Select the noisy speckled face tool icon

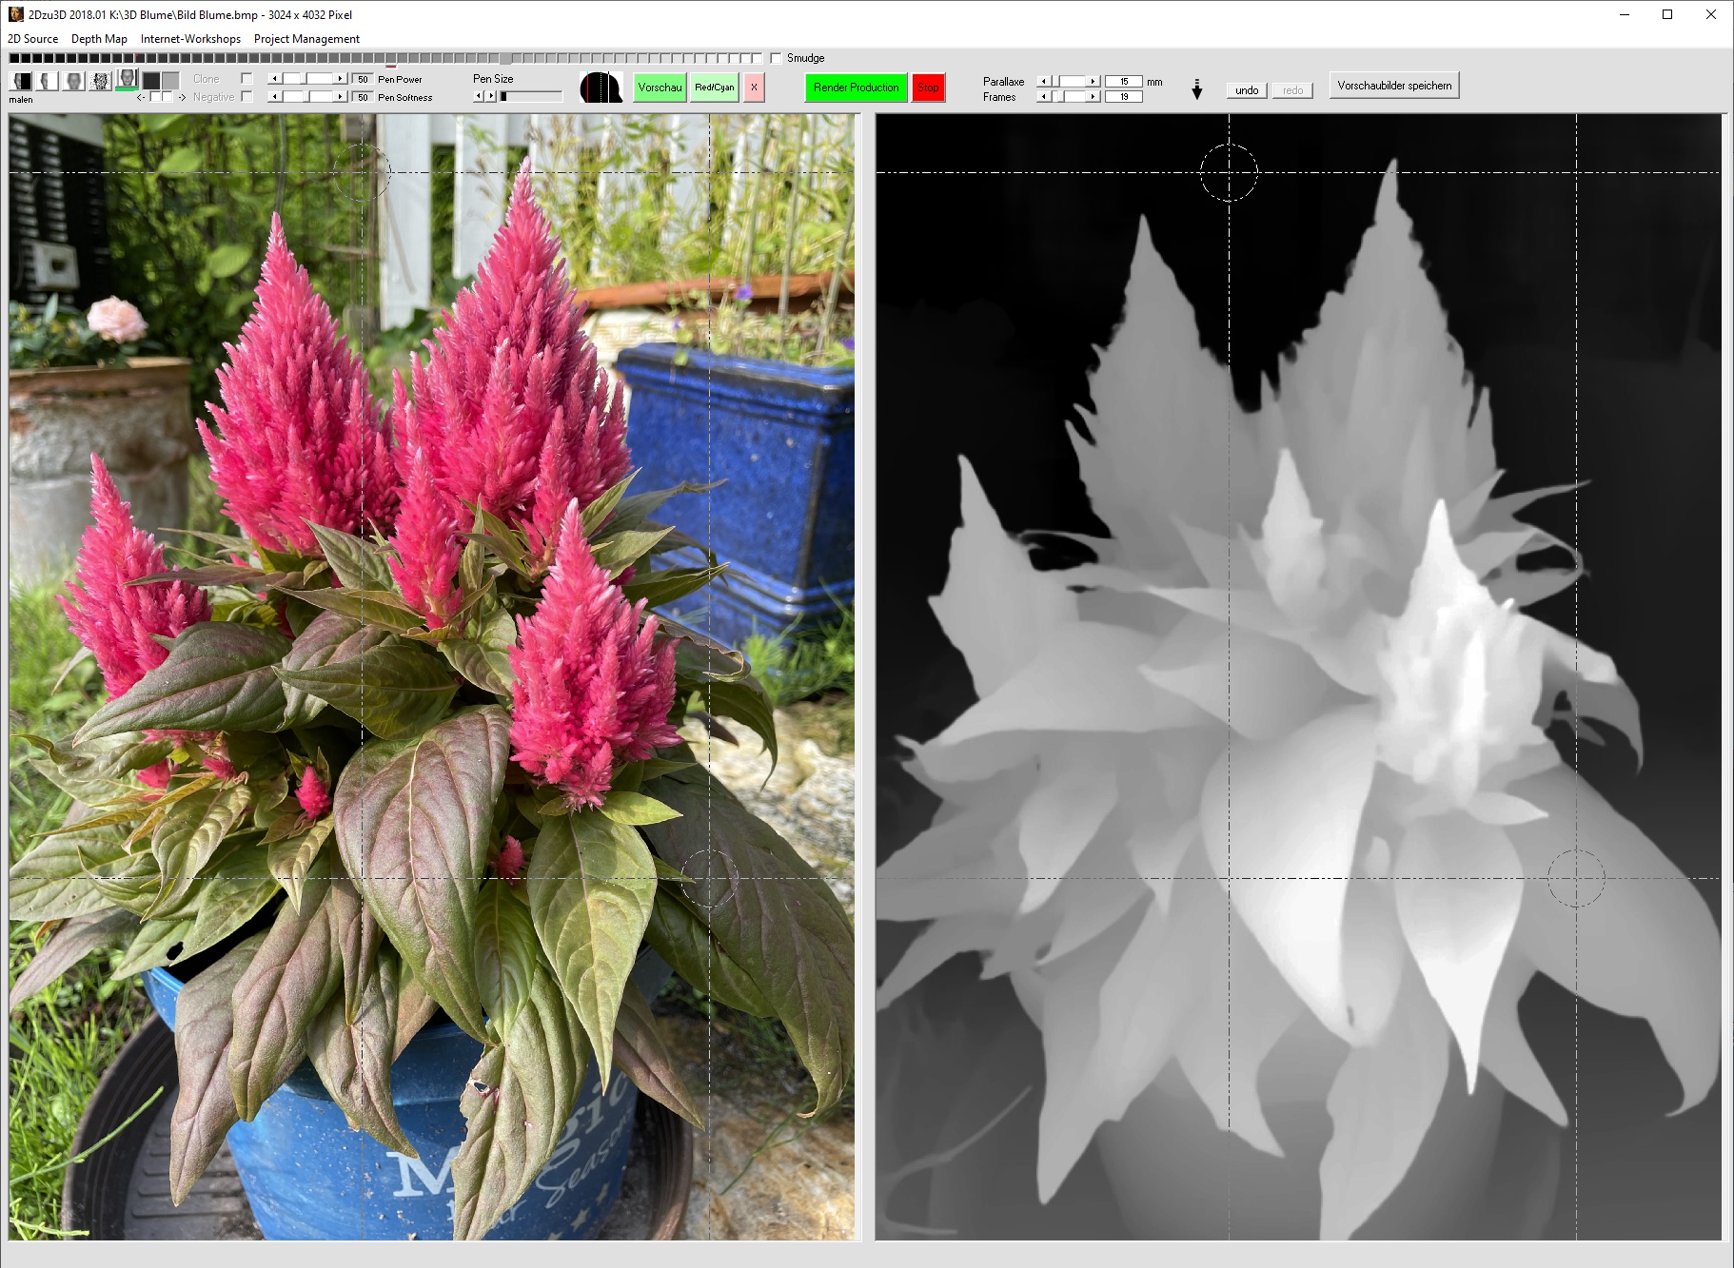[x=100, y=82]
